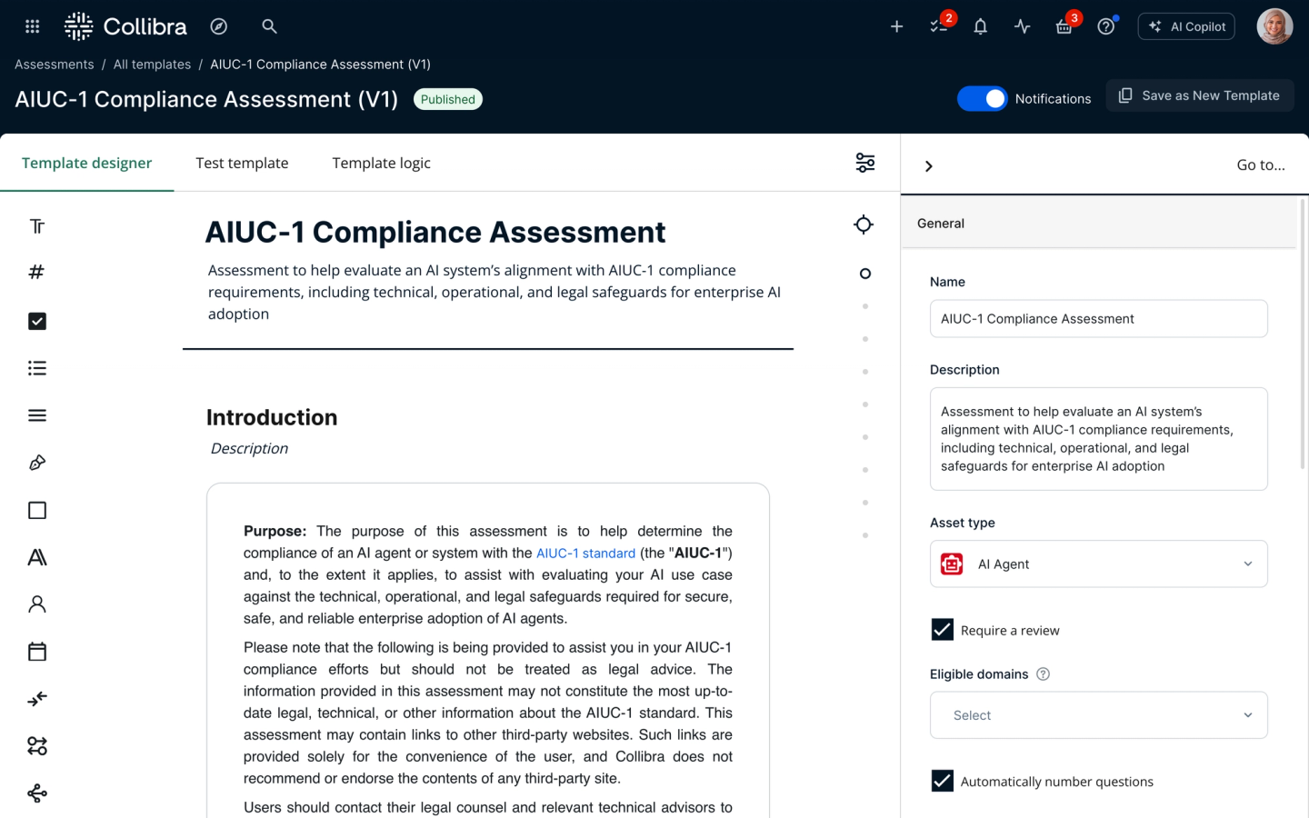Open the Go to... menu

click(1261, 165)
